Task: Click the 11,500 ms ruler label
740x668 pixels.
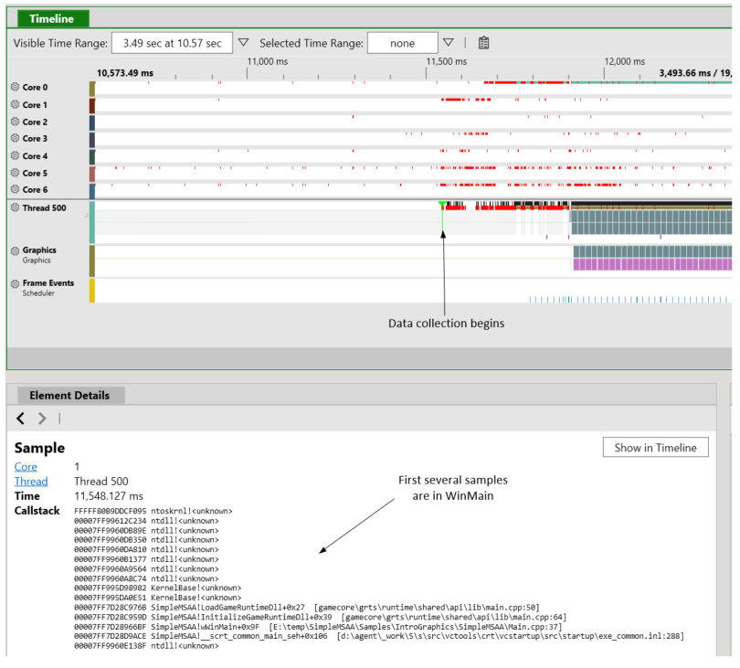Action: point(447,61)
